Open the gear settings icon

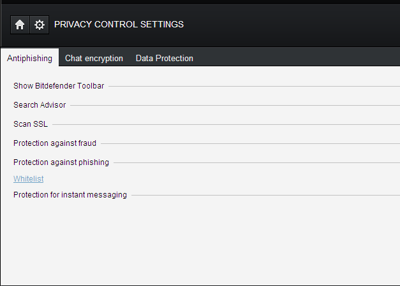click(x=40, y=25)
